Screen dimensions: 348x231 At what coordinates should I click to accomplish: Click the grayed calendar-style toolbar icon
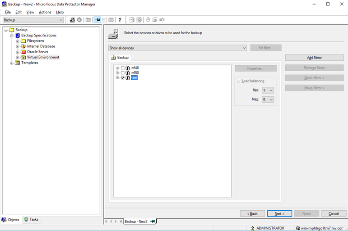111,20
